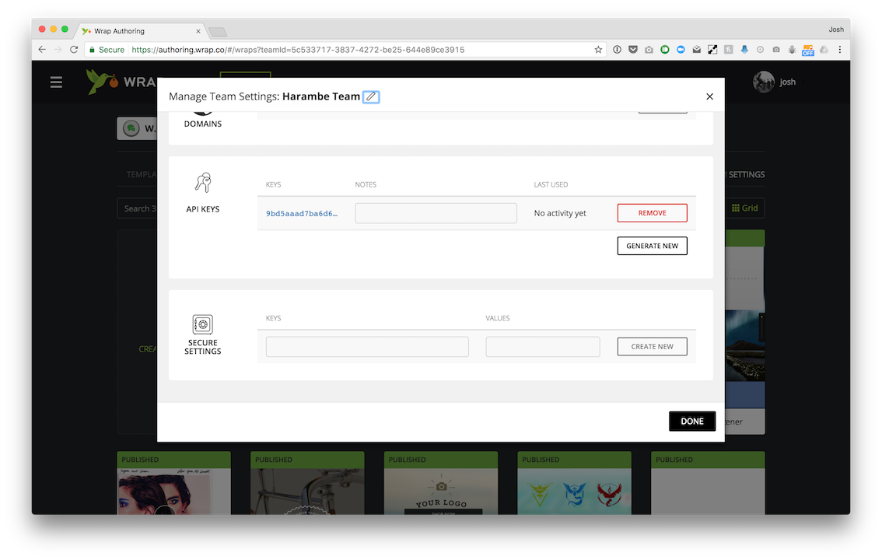
Task: Click the OFF-labeled extension icon
Action: pyautogui.click(x=808, y=50)
